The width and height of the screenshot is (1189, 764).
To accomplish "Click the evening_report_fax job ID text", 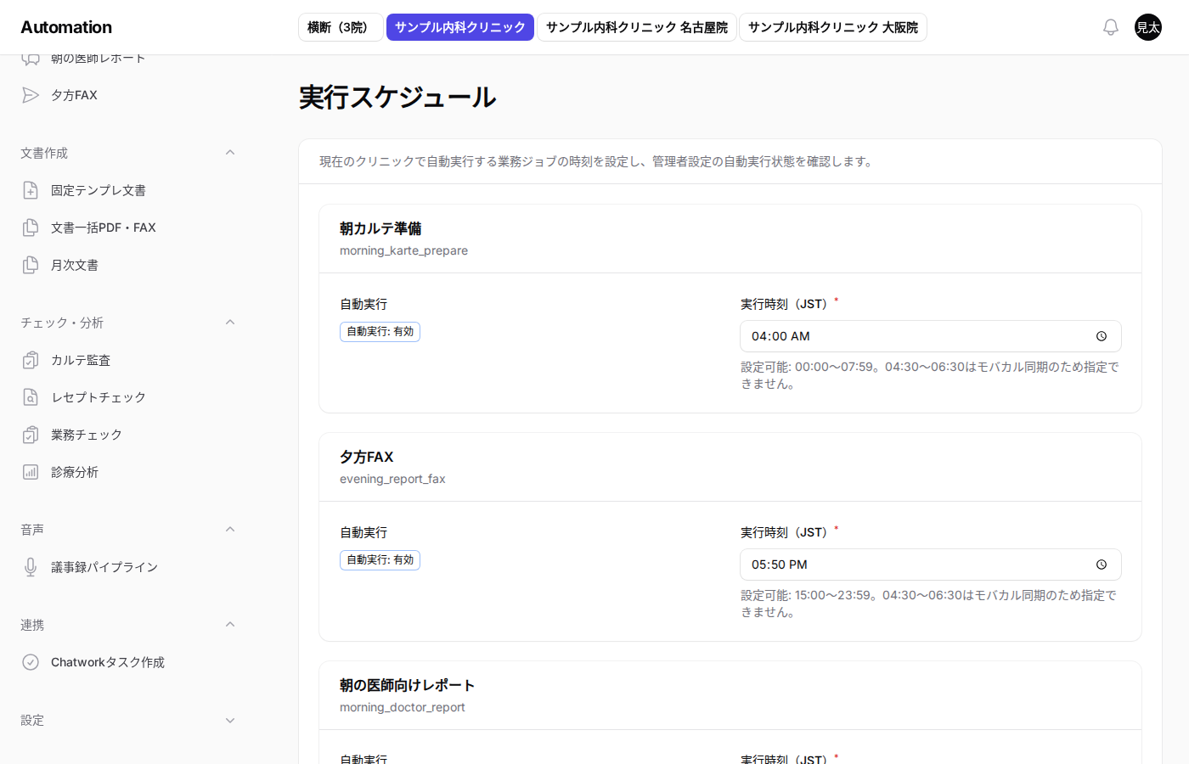I will (392, 479).
